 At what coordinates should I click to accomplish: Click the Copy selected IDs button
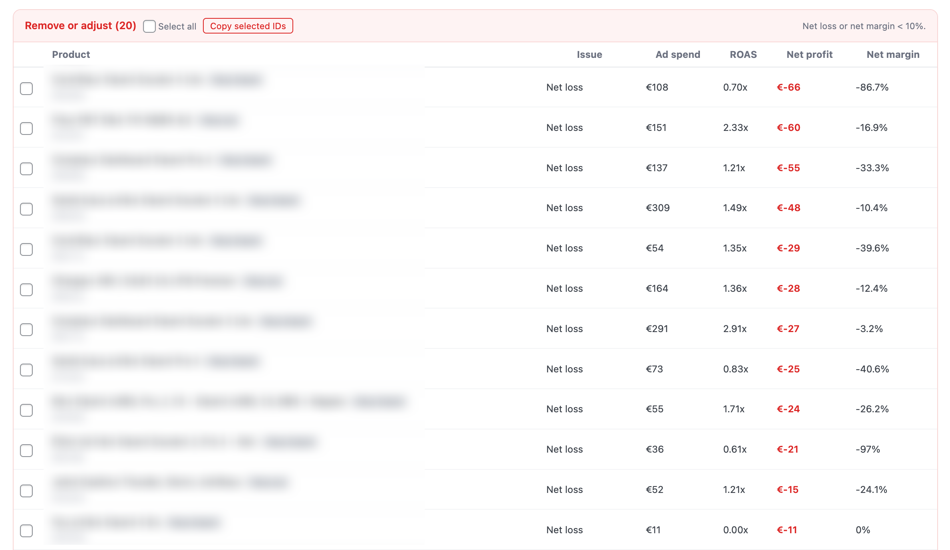pyautogui.click(x=248, y=26)
